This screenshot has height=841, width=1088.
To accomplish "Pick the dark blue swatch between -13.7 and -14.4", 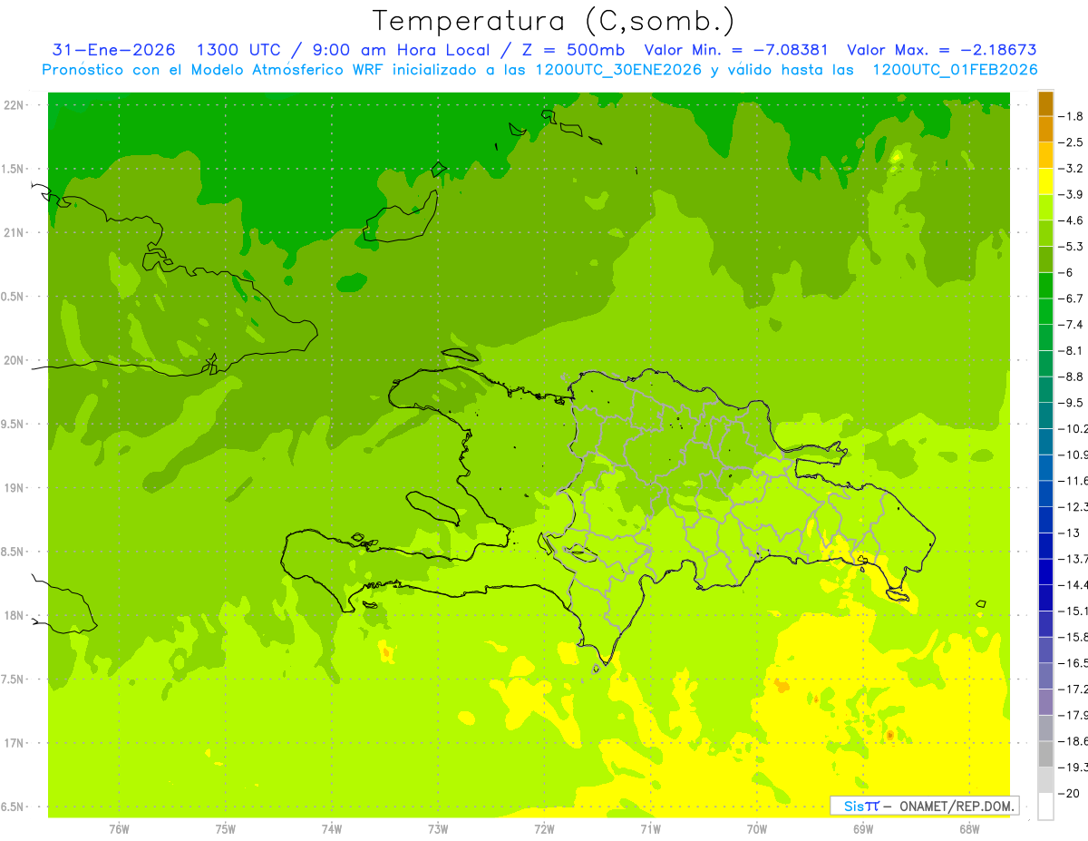I will click(1045, 572).
